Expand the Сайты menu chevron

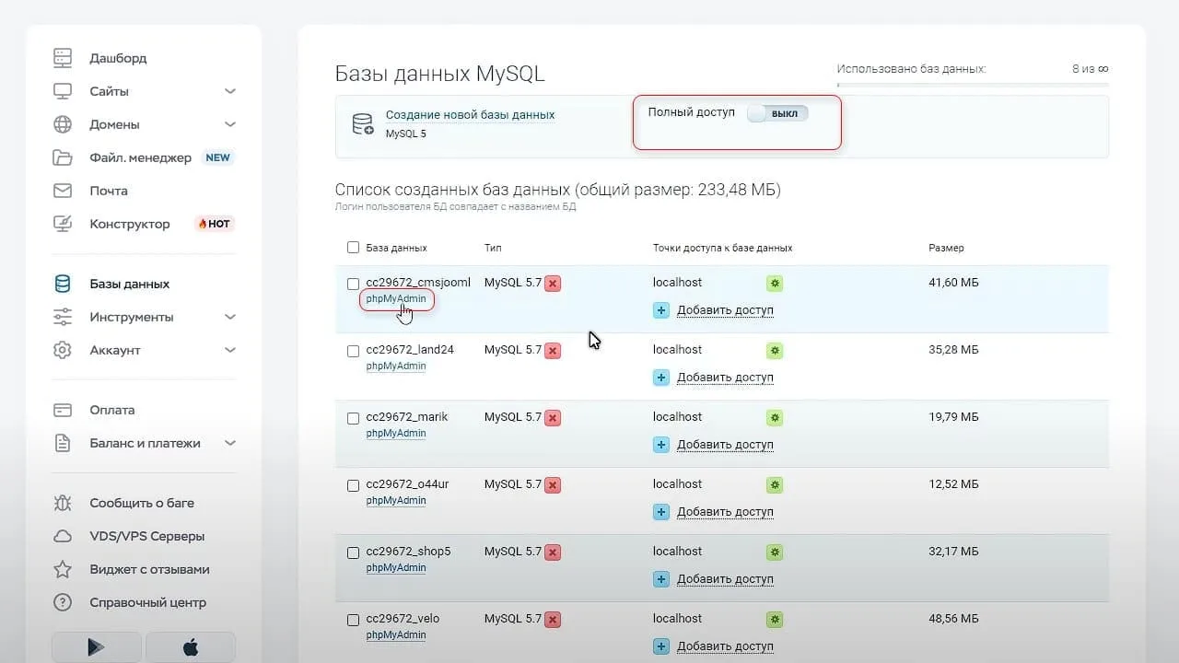[x=230, y=91]
